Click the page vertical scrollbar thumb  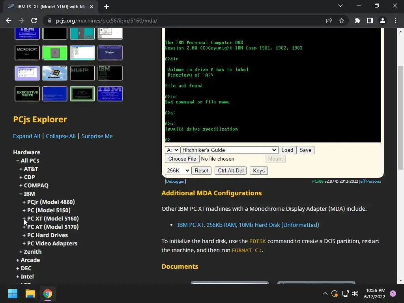pyautogui.click(x=400, y=118)
